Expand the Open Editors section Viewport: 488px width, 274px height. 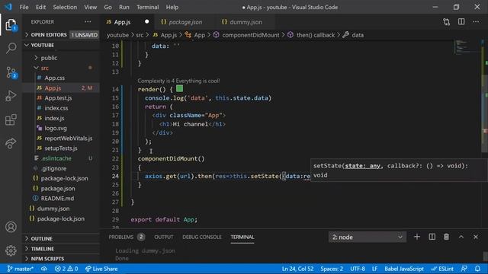point(62,35)
